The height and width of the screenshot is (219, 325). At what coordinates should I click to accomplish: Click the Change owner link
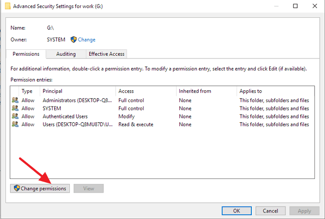87,39
